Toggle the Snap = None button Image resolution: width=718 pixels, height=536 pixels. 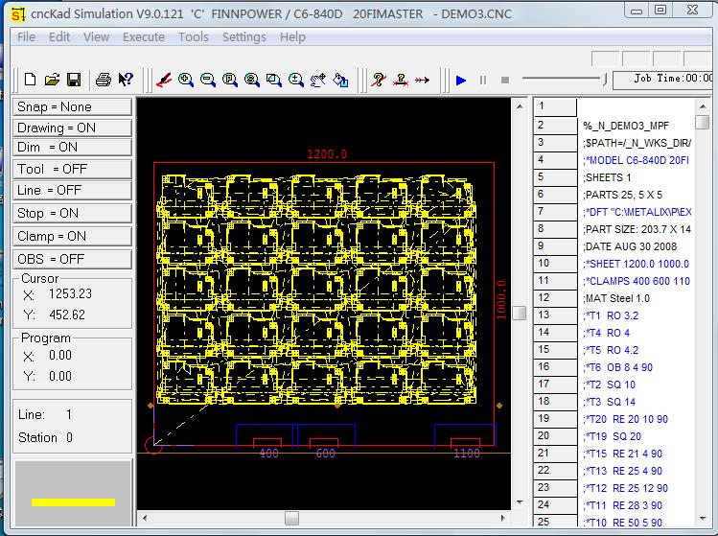[72, 106]
